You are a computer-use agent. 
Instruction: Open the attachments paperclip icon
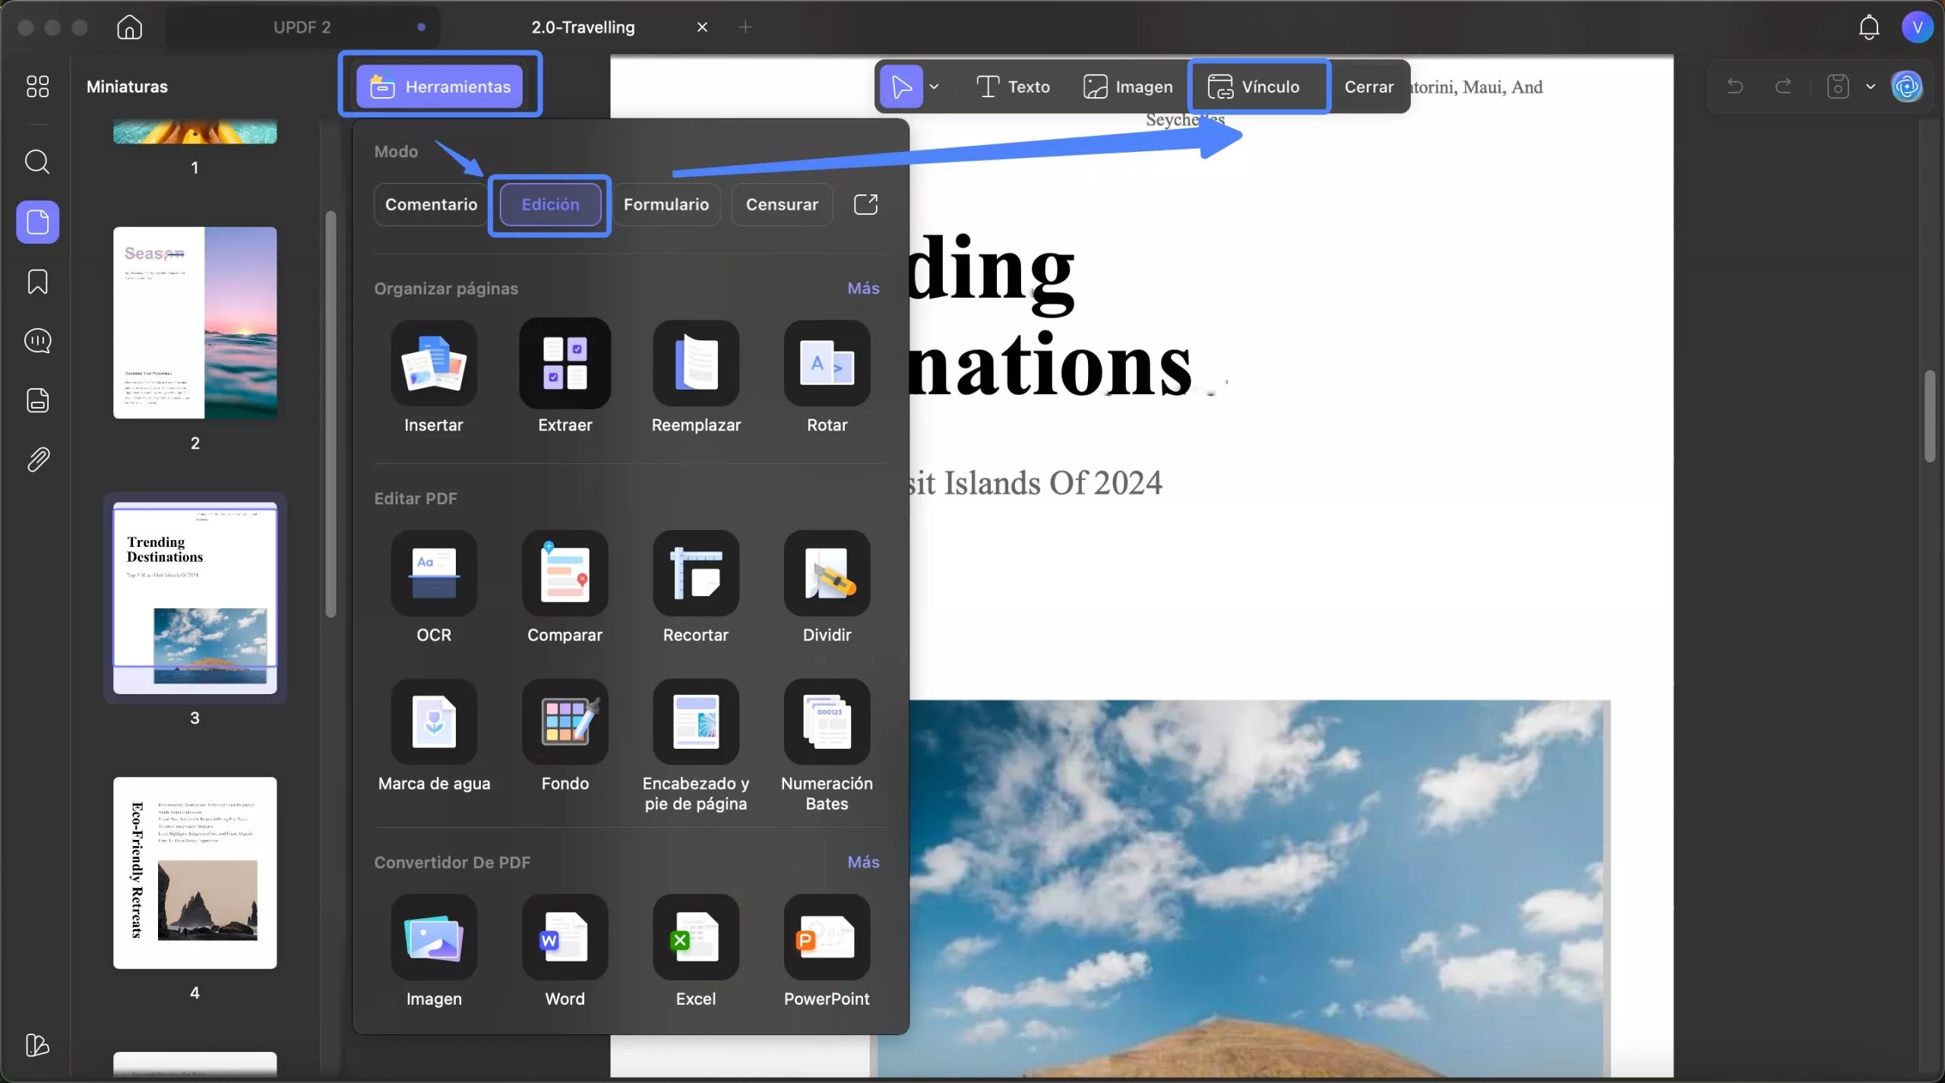pos(37,459)
